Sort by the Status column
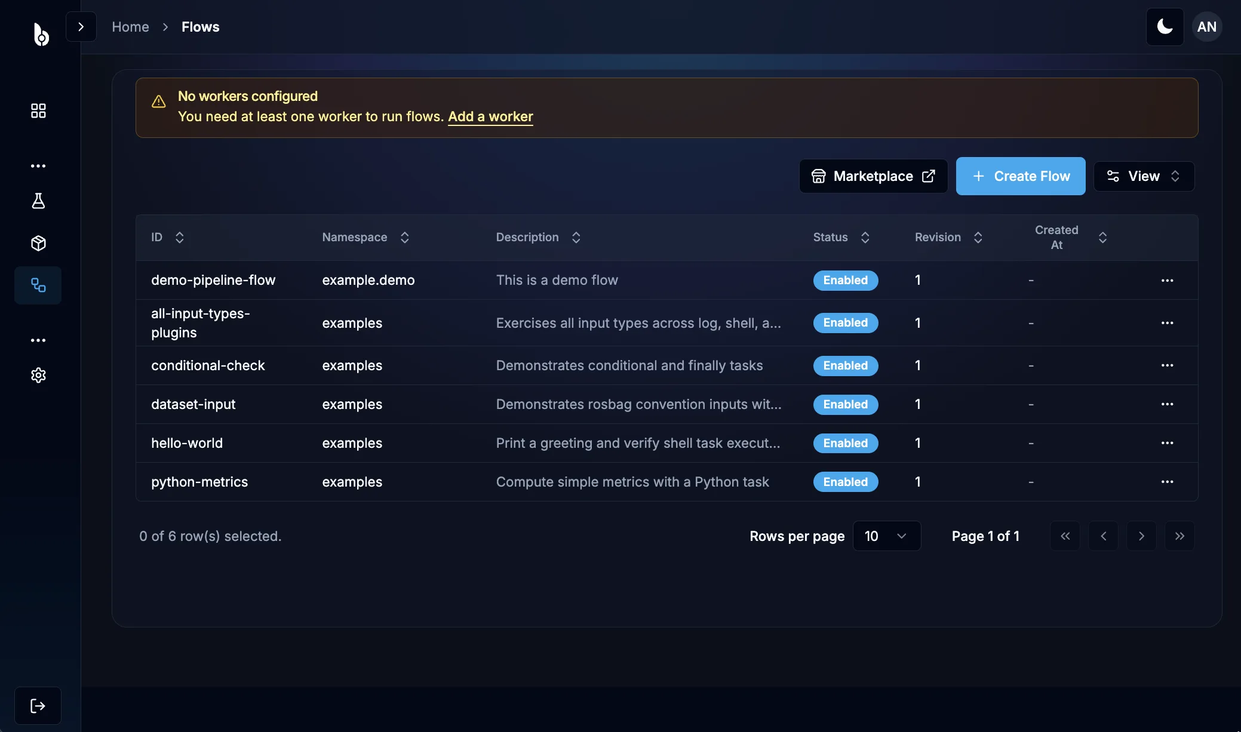The width and height of the screenshot is (1241, 732). point(841,238)
